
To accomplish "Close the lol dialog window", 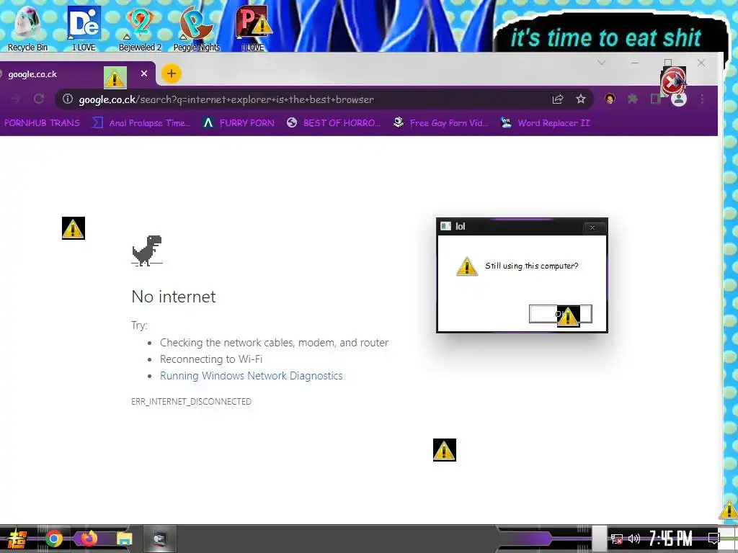I will (x=592, y=228).
